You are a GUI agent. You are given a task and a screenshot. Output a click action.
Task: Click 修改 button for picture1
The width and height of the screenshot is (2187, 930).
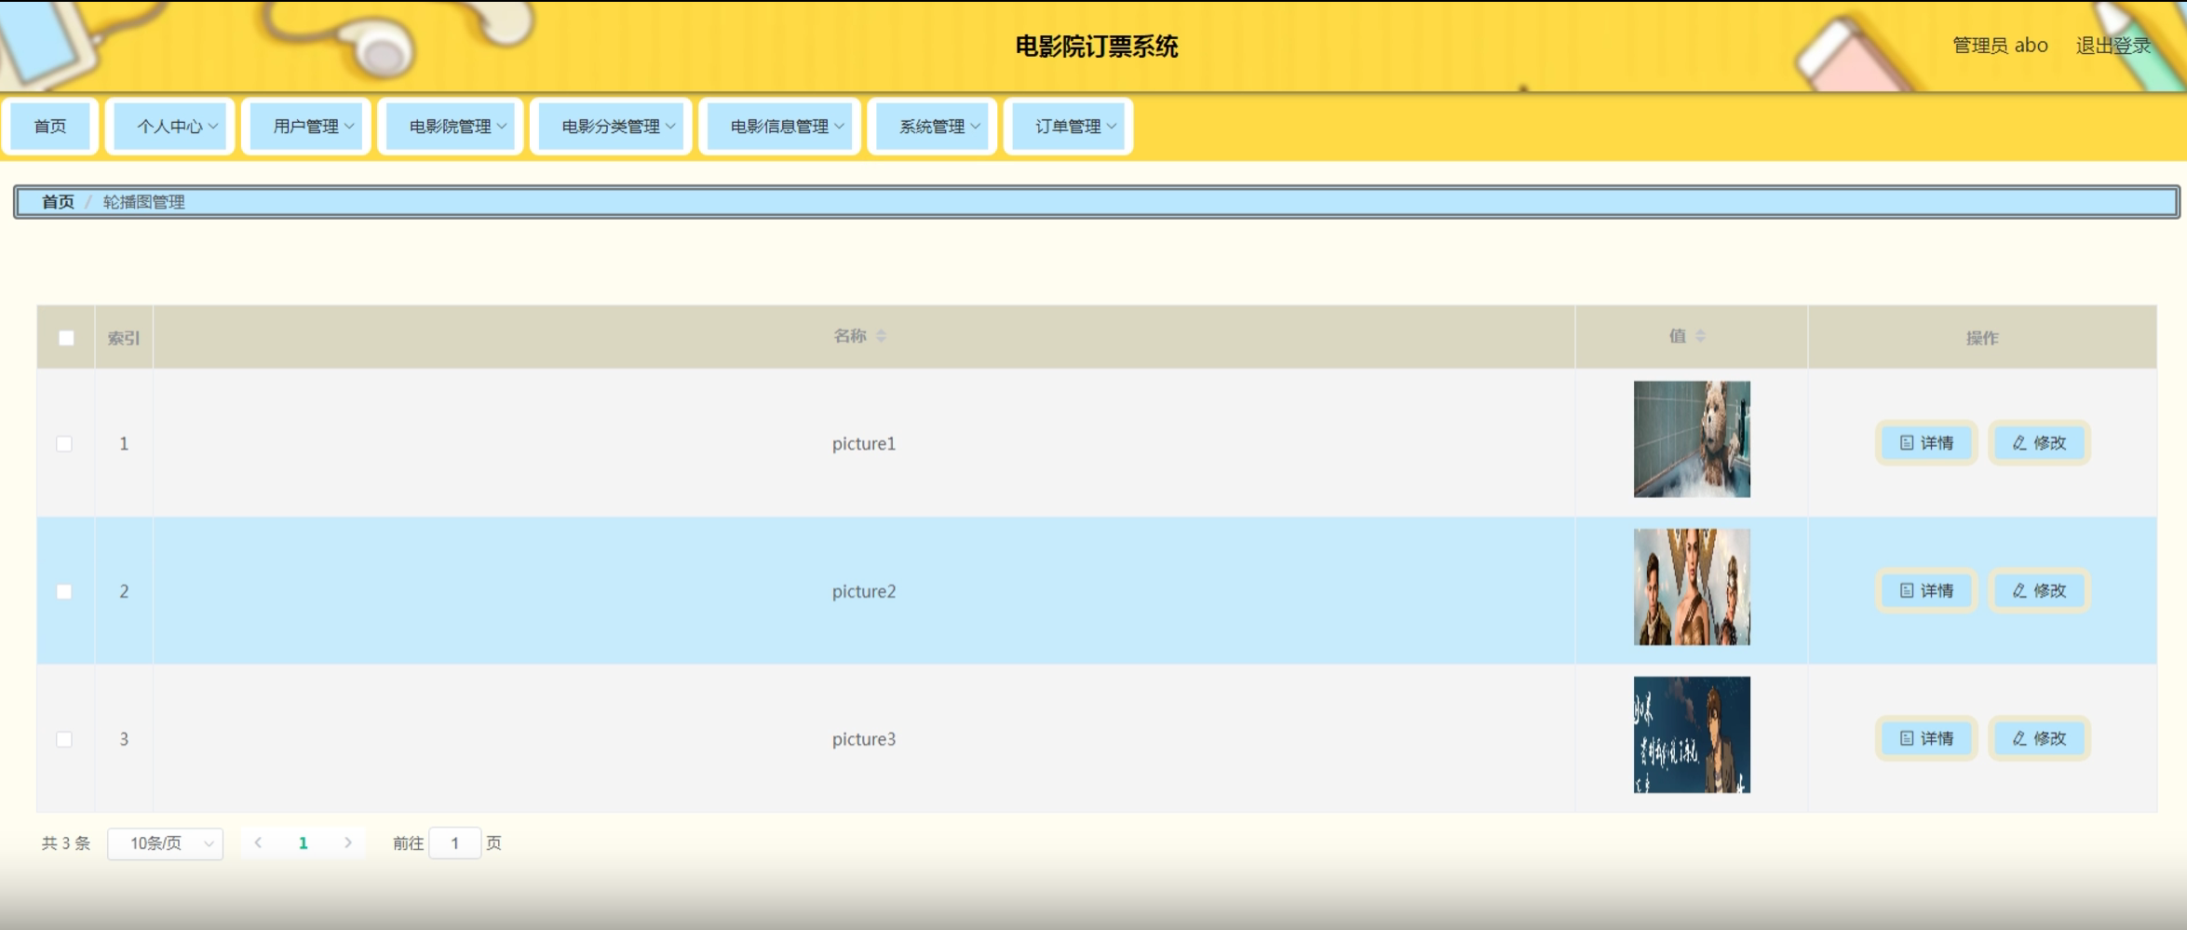click(x=2039, y=443)
